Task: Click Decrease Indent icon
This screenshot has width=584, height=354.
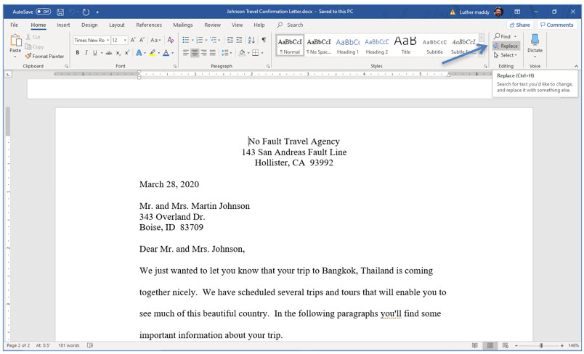Action: pos(230,40)
